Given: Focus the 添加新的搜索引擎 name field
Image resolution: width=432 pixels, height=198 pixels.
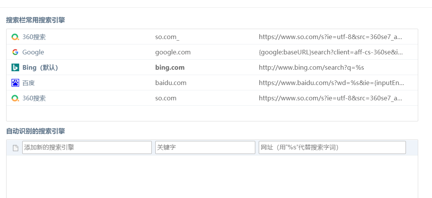Looking at the screenshot, I should pyautogui.click(x=87, y=147).
